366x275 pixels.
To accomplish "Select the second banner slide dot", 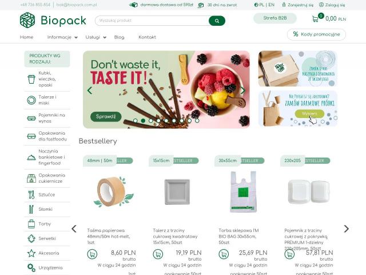I will coord(143,121).
